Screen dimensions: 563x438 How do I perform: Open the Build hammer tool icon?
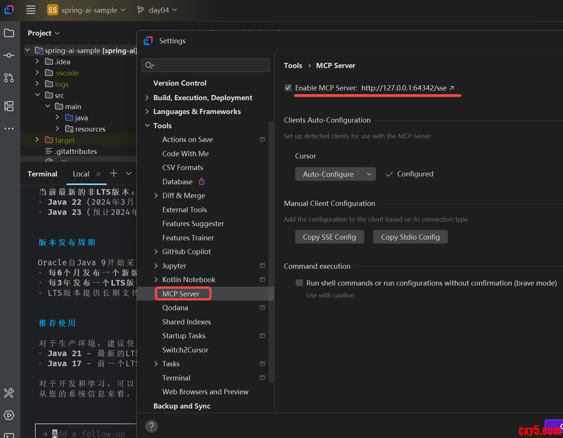[9, 393]
